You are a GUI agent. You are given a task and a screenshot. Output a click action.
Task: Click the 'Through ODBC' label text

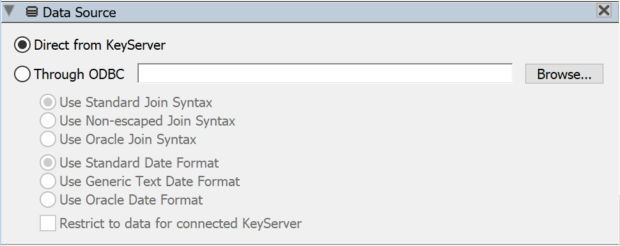[x=79, y=74]
